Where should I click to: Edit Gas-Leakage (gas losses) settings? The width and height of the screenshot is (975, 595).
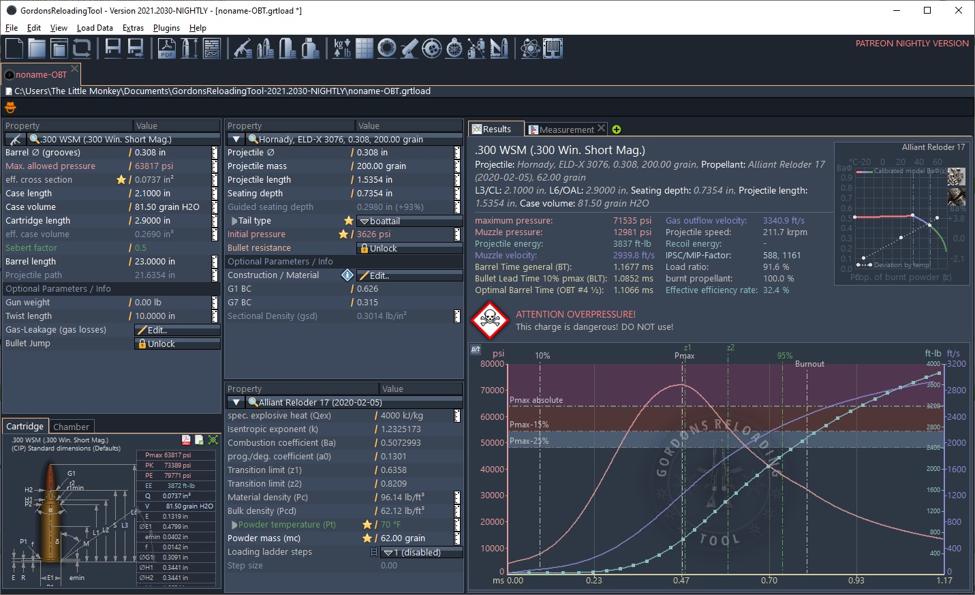pos(177,330)
